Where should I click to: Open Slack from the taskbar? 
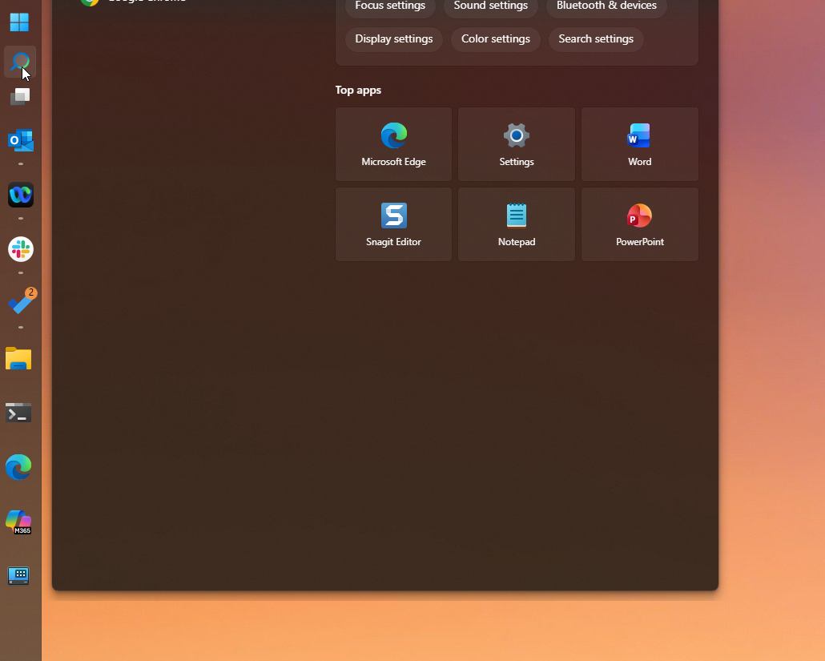tap(20, 249)
